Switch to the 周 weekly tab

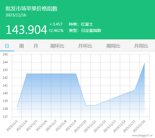point(21,46)
